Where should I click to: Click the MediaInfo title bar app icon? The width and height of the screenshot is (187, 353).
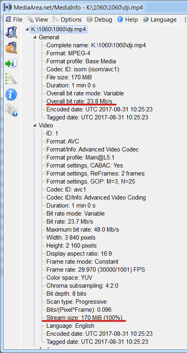(x=8, y=8)
